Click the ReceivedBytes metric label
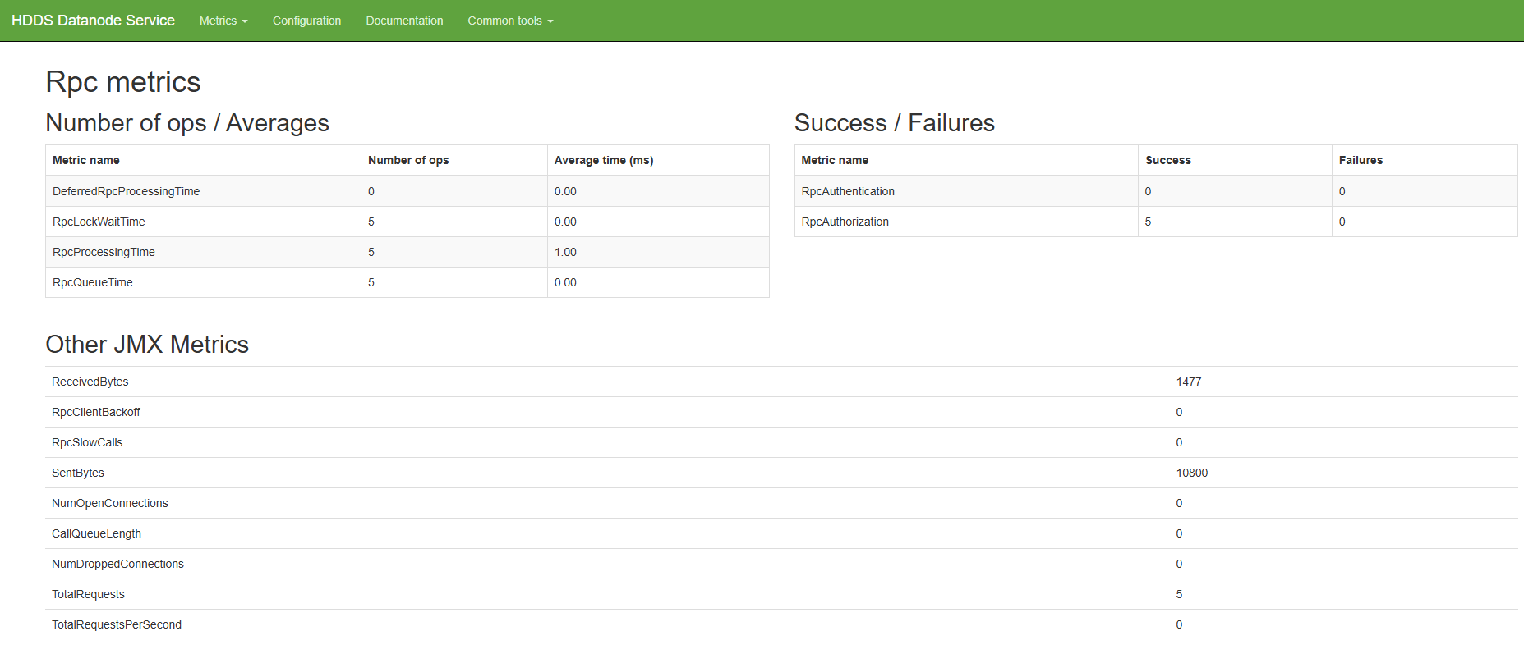The width and height of the screenshot is (1524, 645). coord(90,382)
